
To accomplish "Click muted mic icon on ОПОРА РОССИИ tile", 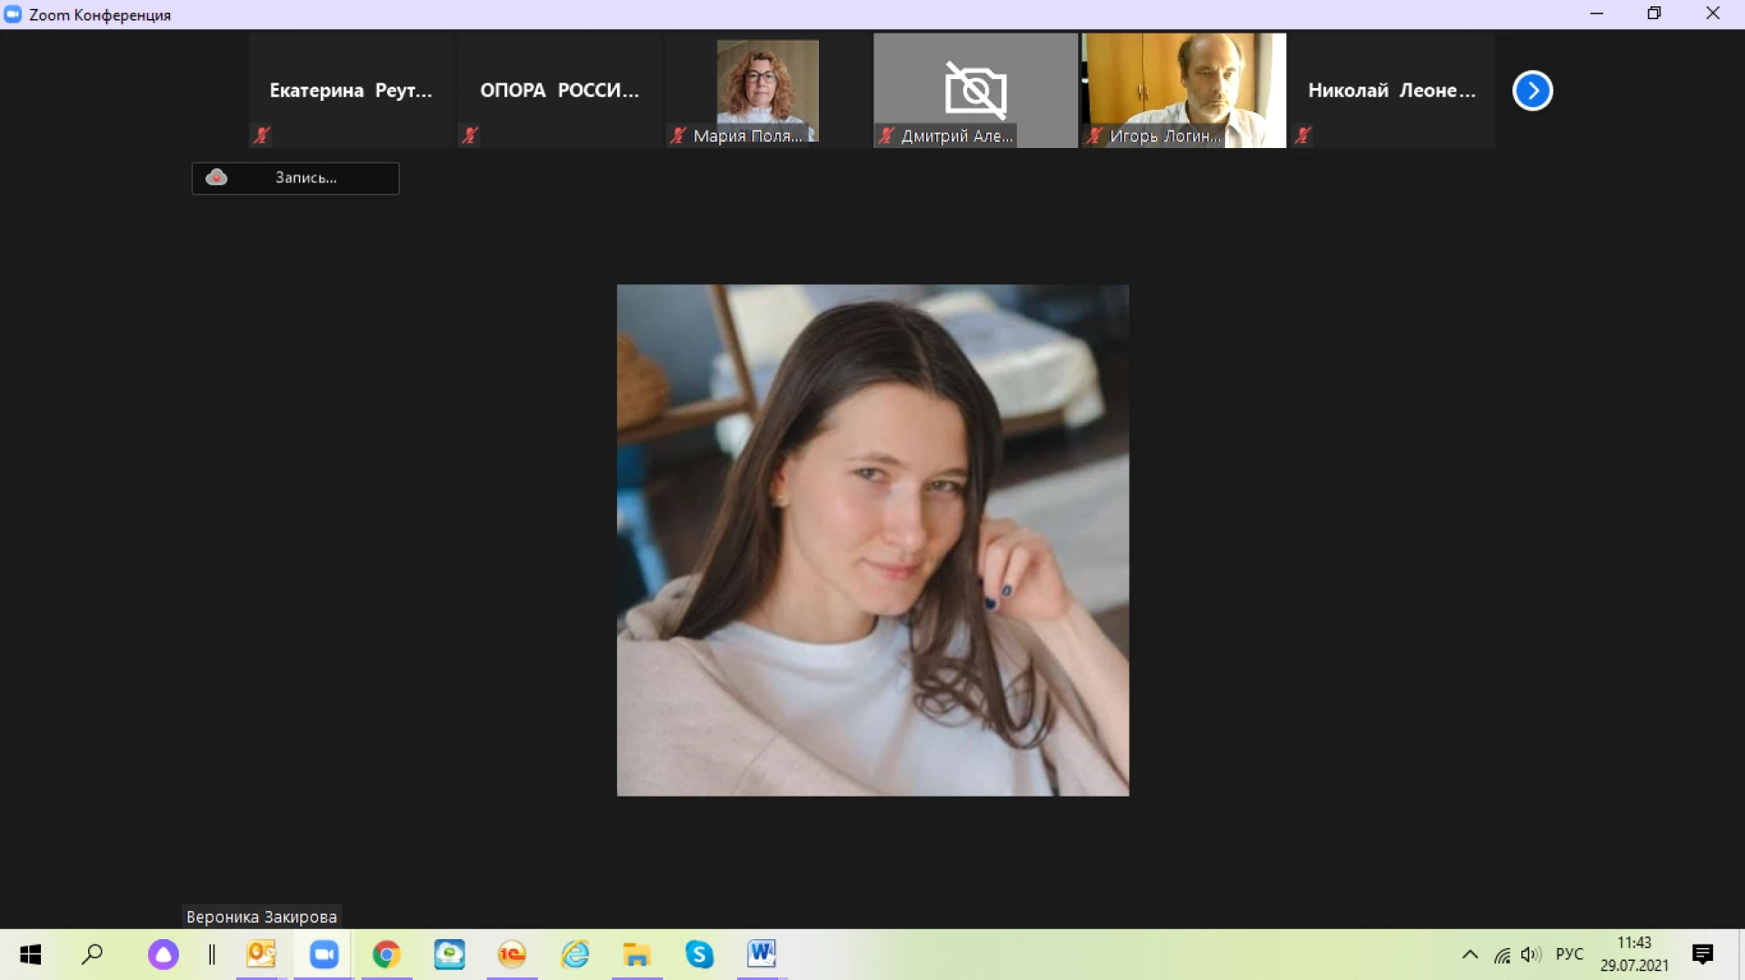I will pos(470,135).
